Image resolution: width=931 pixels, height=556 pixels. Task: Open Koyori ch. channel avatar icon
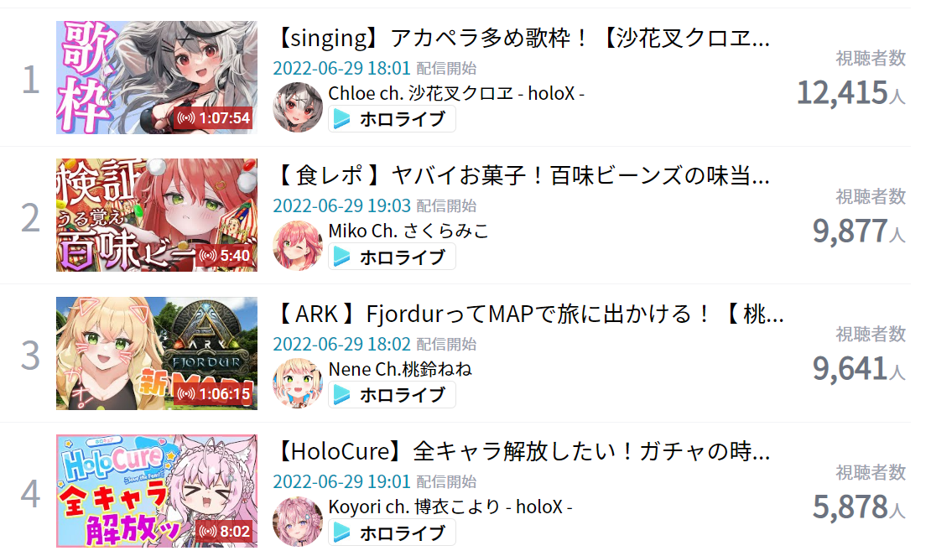tap(298, 521)
